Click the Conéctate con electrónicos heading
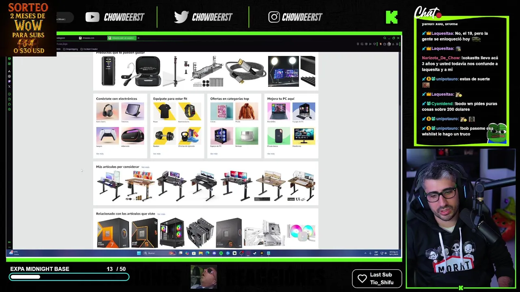 117,99
